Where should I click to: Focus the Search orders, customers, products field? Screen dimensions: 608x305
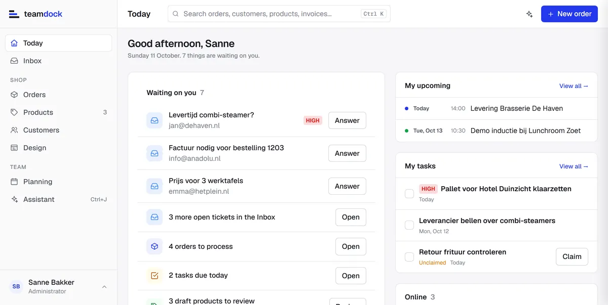(279, 14)
